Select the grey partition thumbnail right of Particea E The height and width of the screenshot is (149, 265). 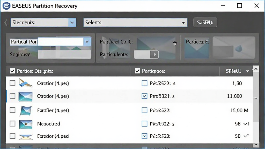(x=234, y=48)
